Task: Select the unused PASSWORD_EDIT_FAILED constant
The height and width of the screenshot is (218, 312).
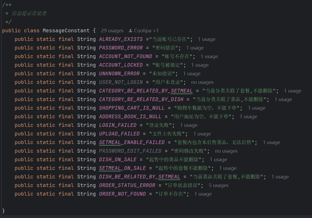Action: [x=130, y=151]
